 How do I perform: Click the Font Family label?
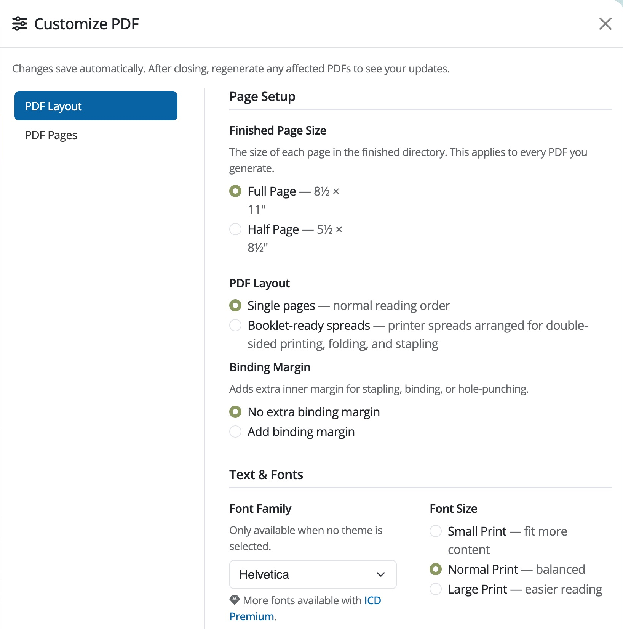coord(260,509)
